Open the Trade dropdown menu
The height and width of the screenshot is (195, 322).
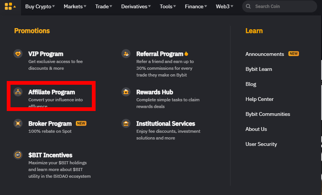click(104, 6)
